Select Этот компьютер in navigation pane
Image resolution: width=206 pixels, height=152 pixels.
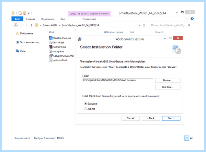30,42
